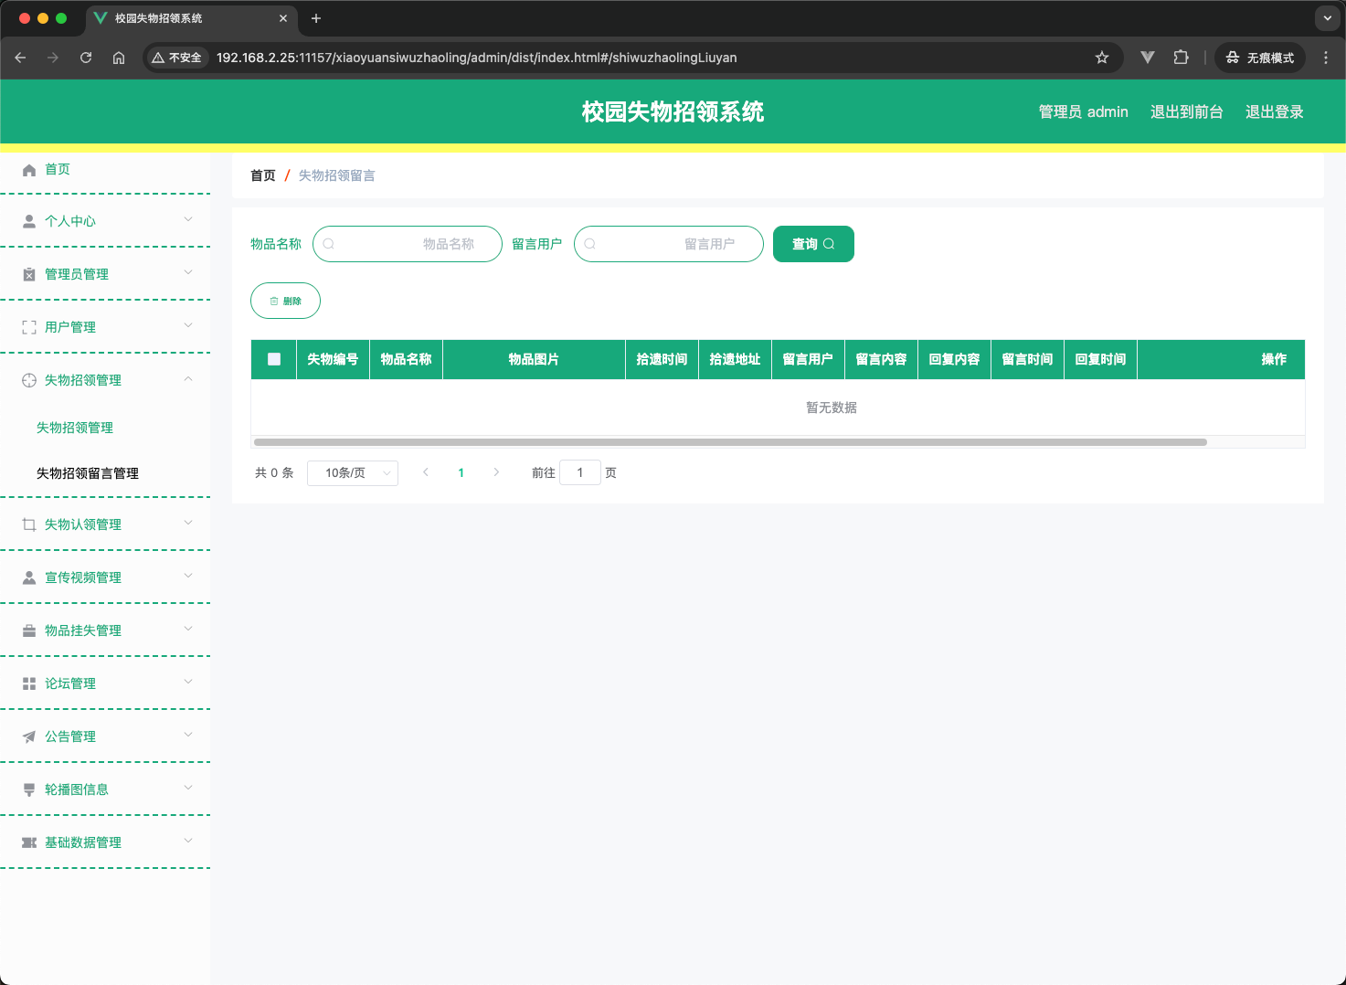Screen dimensions: 1346x985
Task: Open the Chrome three-dot menu
Action: (1326, 58)
